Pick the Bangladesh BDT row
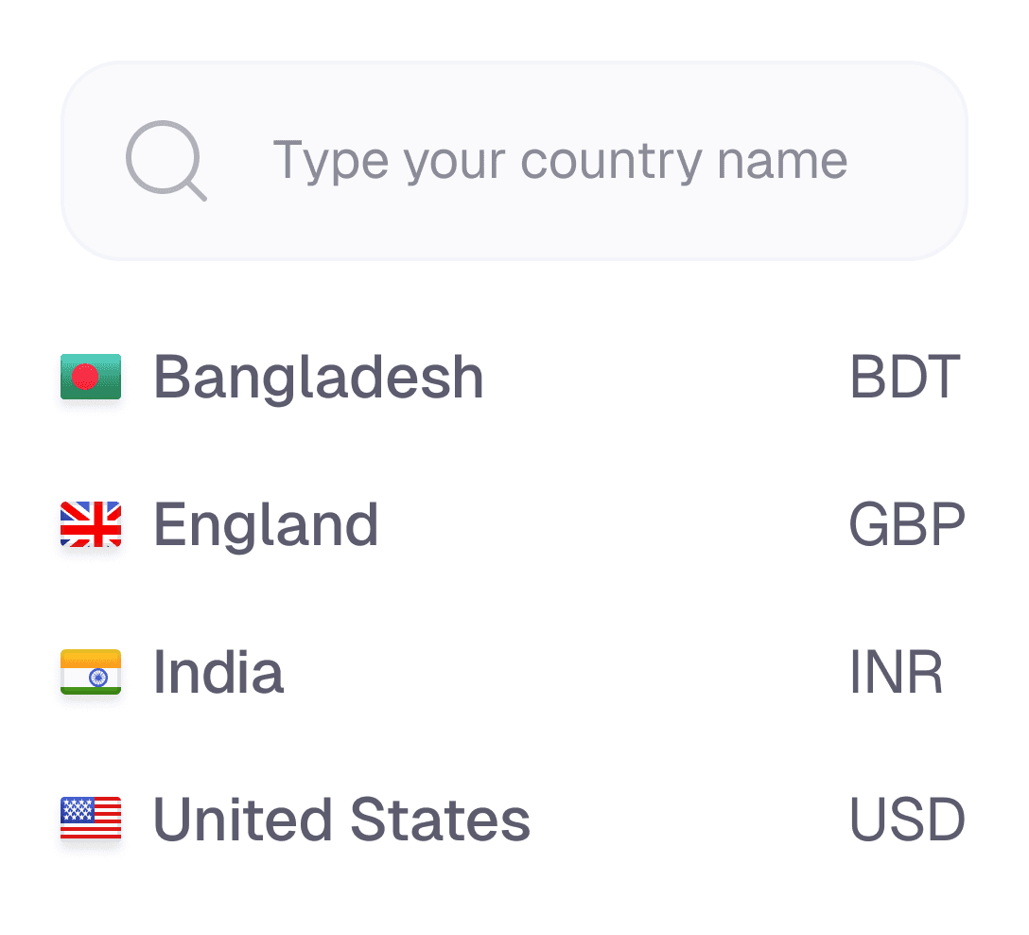Screen dimensions: 1029x935 coord(514,377)
